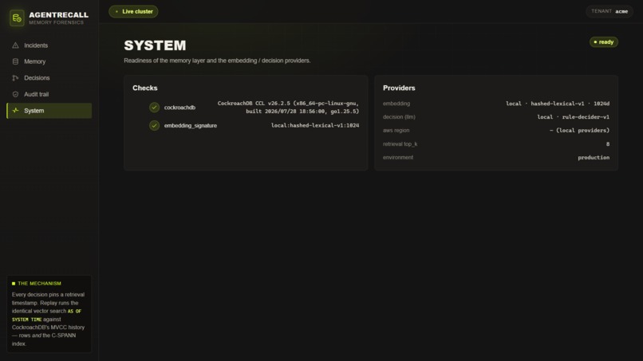
Task: Click the aws region label
Action: point(396,131)
